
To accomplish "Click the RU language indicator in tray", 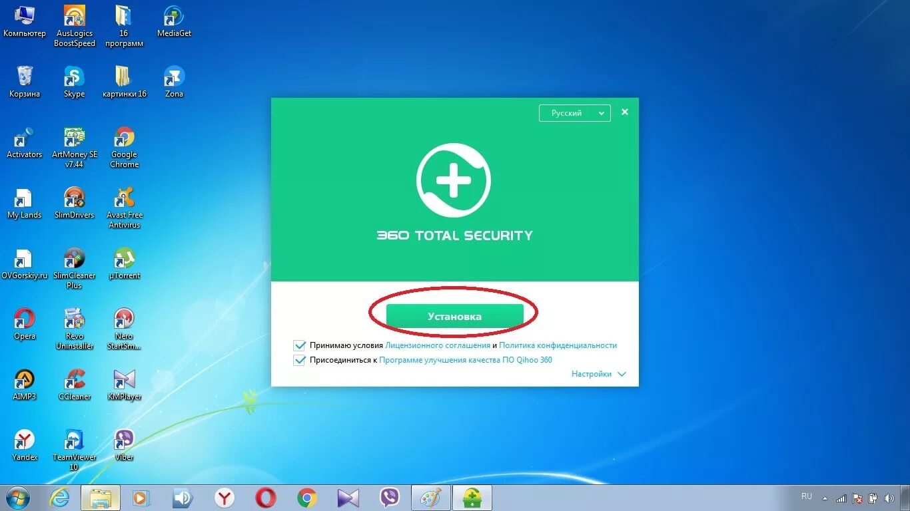I will tap(807, 496).
